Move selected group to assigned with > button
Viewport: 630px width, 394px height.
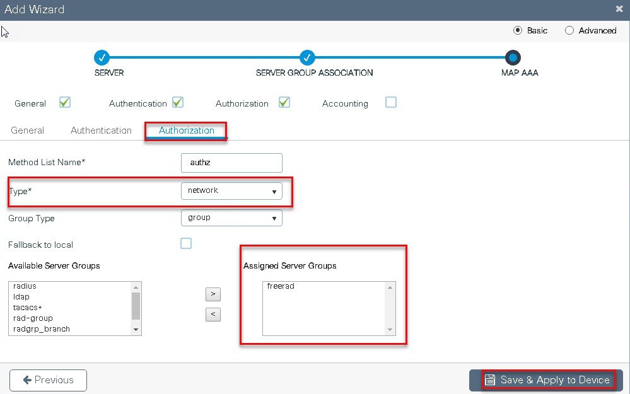pyautogui.click(x=213, y=294)
